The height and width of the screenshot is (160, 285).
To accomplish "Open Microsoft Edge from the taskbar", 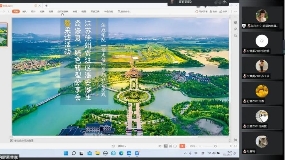I will tap(121, 153).
